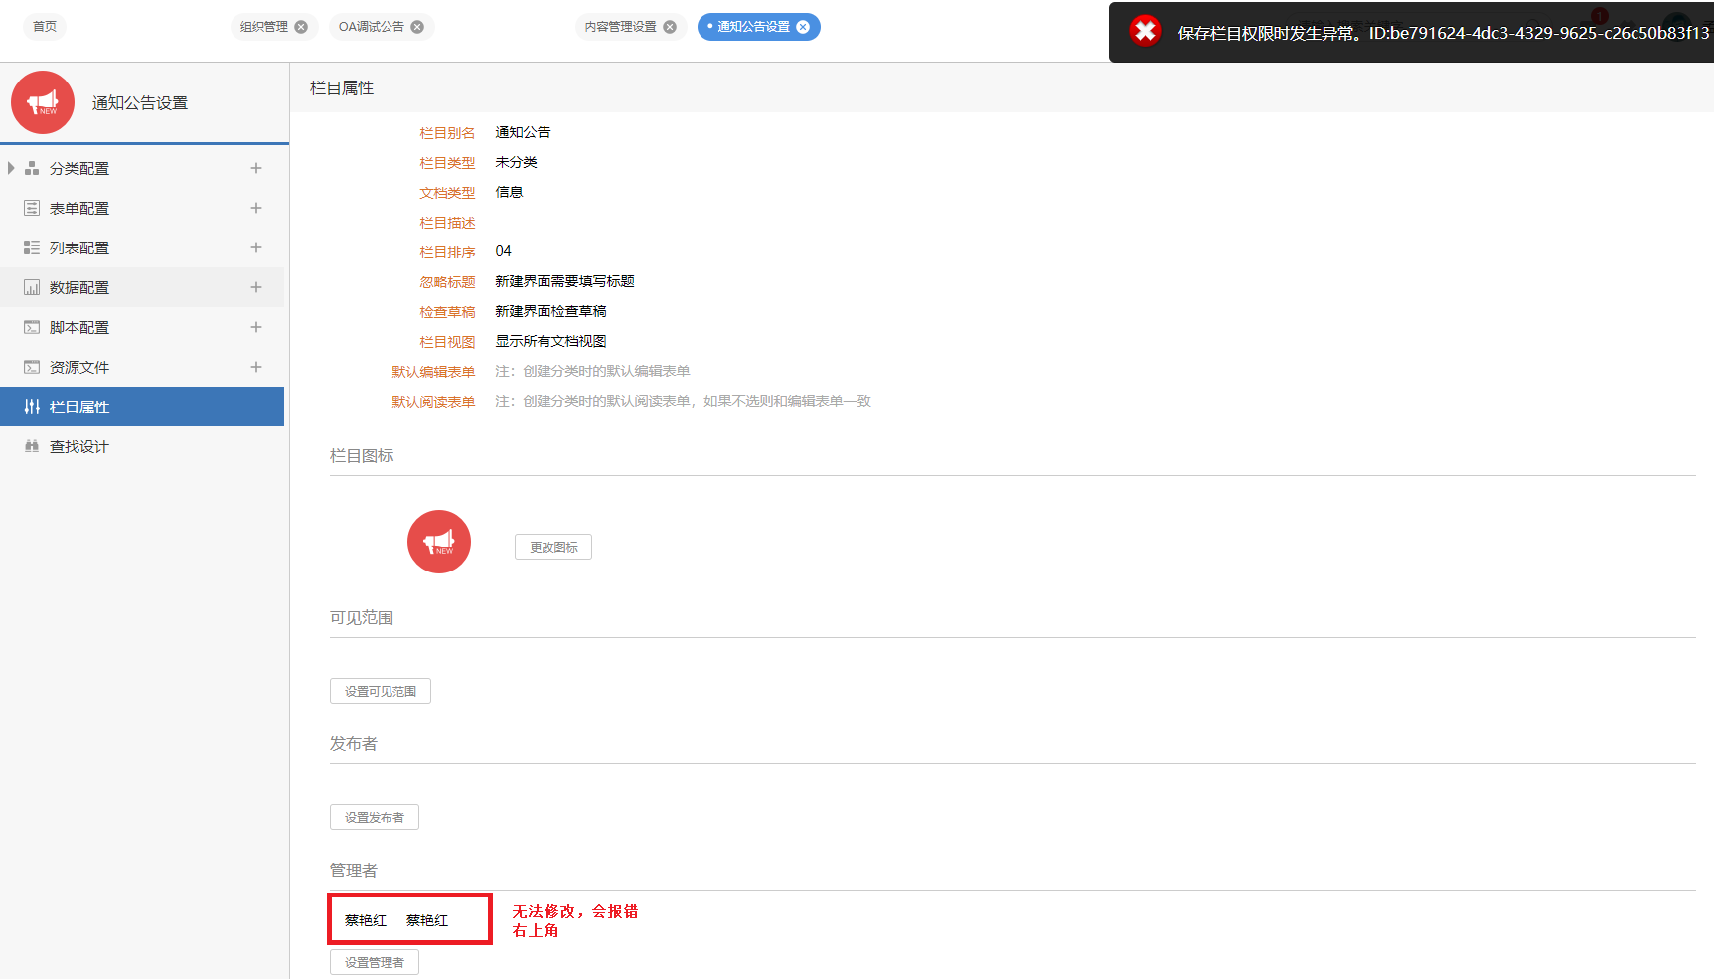This screenshot has width=1714, height=979.
Task: Click the 默认编辑表单 label
Action: [433, 372]
